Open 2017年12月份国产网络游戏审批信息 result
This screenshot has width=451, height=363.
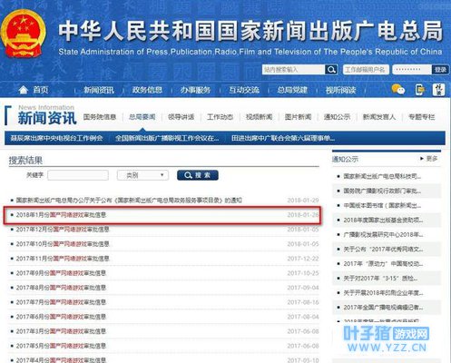63,230
